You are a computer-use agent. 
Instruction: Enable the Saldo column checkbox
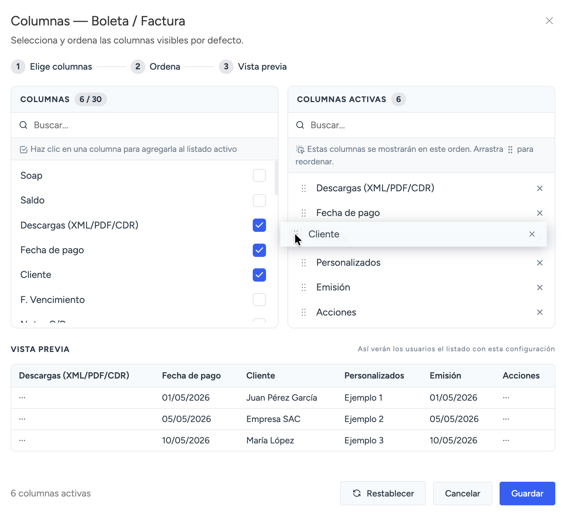[x=259, y=201]
